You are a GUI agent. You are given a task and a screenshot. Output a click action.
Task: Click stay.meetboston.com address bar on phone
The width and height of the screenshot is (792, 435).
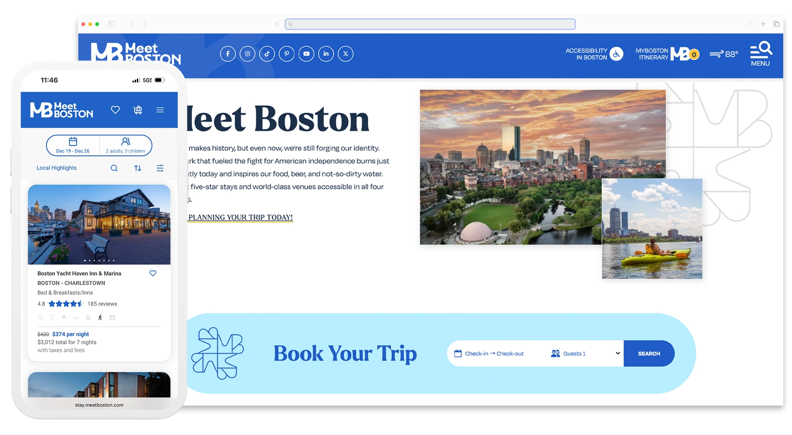click(x=99, y=405)
